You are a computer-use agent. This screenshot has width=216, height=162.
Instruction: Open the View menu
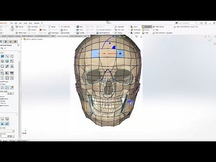(x=20, y=23)
